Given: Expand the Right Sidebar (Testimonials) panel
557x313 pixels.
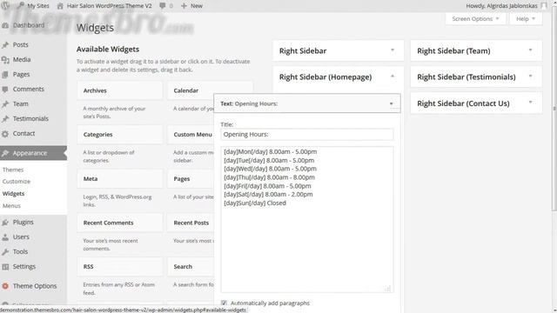Looking at the screenshot, I should [530, 76].
